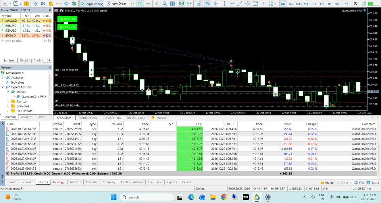Open the VPS cloud hosting icon
Screen dimensions: 381x203
[x=66, y=4]
